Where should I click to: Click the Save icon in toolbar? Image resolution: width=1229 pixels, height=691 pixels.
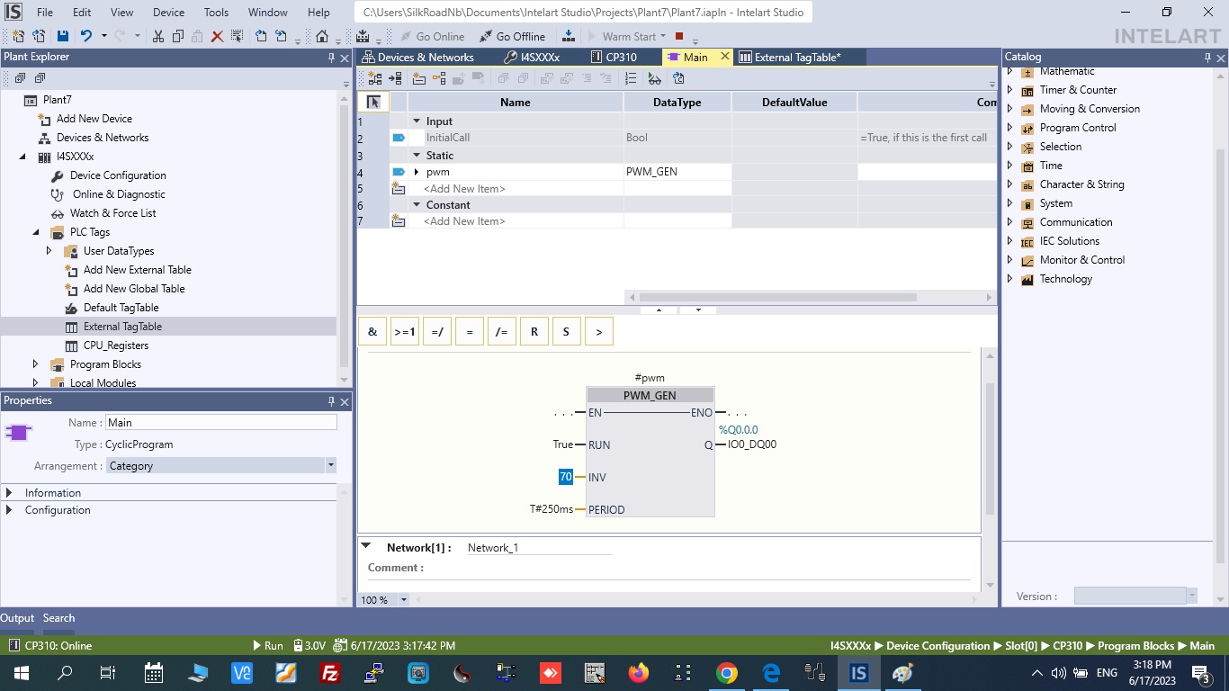[62, 36]
